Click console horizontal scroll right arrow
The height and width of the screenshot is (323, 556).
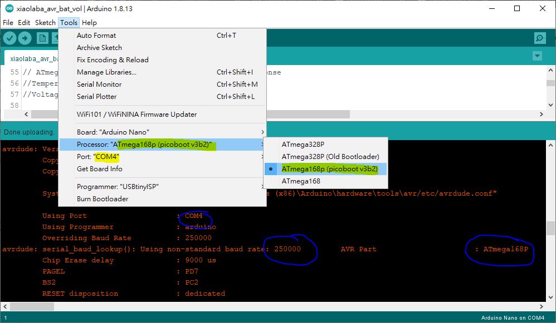coord(541,306)
